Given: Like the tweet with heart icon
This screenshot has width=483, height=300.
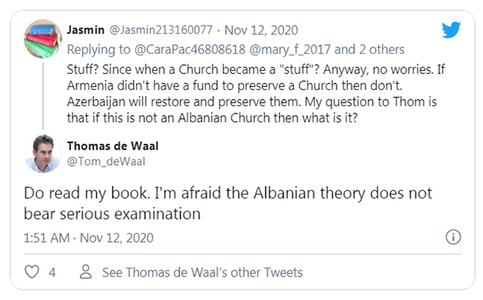Looking at the screenshot, I should pos(31,272).
